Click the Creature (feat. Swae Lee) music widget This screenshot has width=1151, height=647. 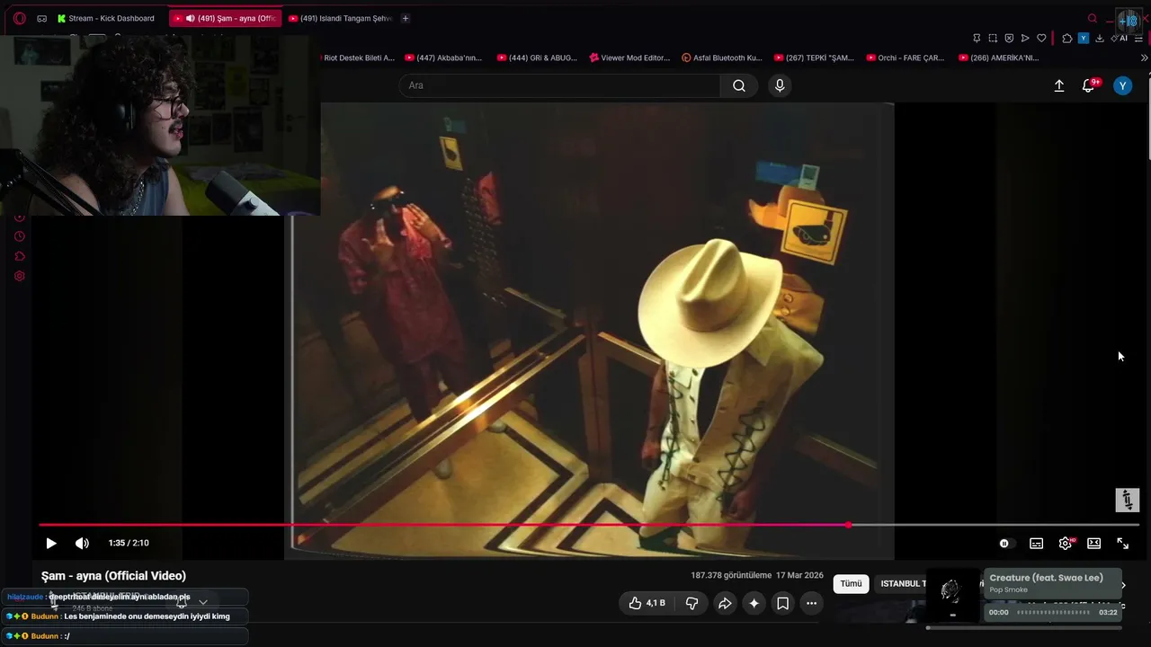click(x=1054, y=583)
